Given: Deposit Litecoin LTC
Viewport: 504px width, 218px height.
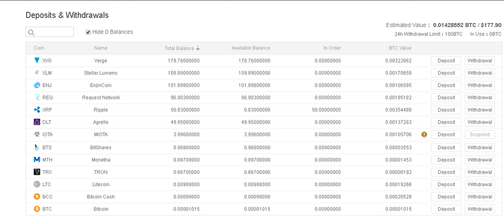Looking at the screenshot, I should (446, 185).
